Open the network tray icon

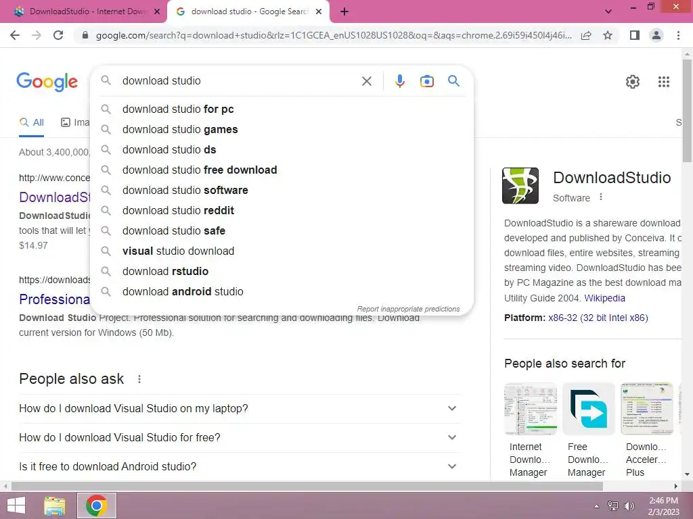(612, 506)
